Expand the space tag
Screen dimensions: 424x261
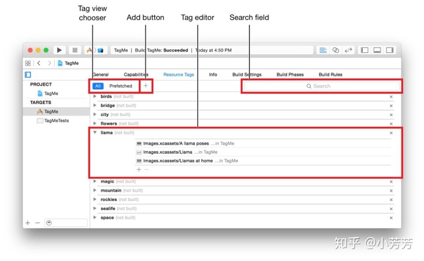coord(95,217)
